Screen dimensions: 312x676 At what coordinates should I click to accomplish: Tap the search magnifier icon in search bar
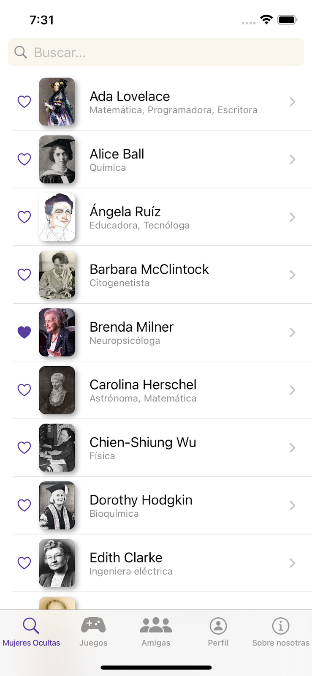coord(20,52)
